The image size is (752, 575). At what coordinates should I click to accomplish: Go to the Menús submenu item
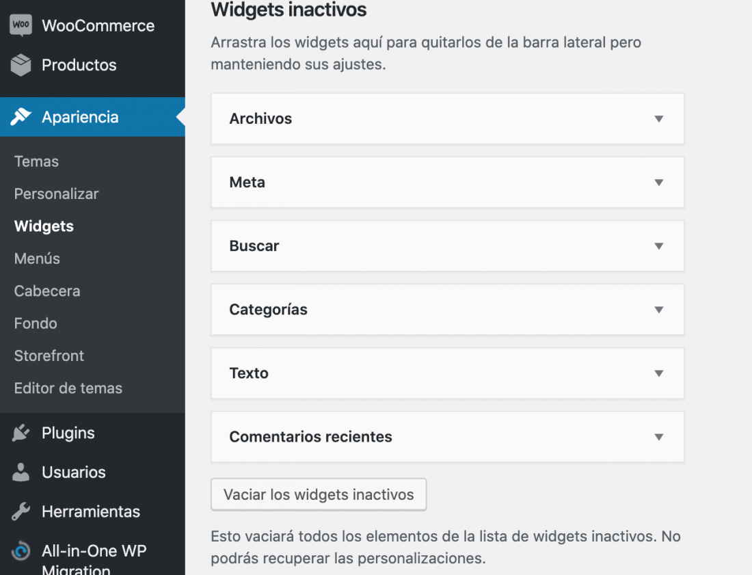(37, 258)
